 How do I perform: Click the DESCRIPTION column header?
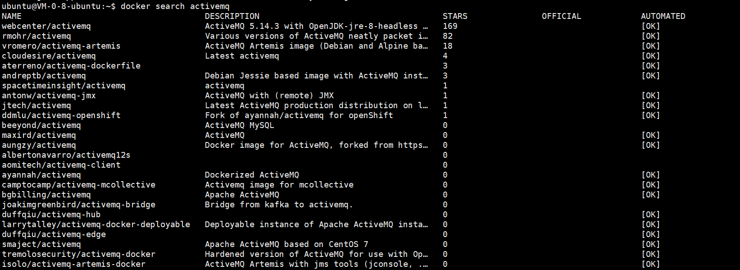tap(232, 16)
